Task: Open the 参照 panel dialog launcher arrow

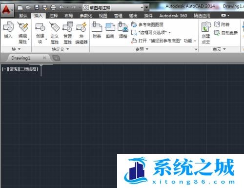Action: click(196, 49)
